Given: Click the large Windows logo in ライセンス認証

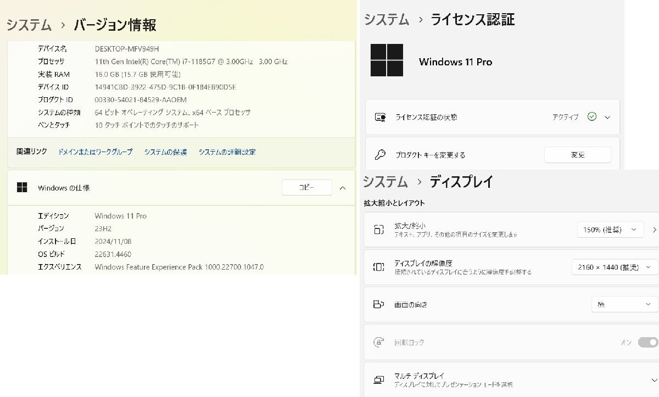Looking at the screenshot, I should 387,60.
